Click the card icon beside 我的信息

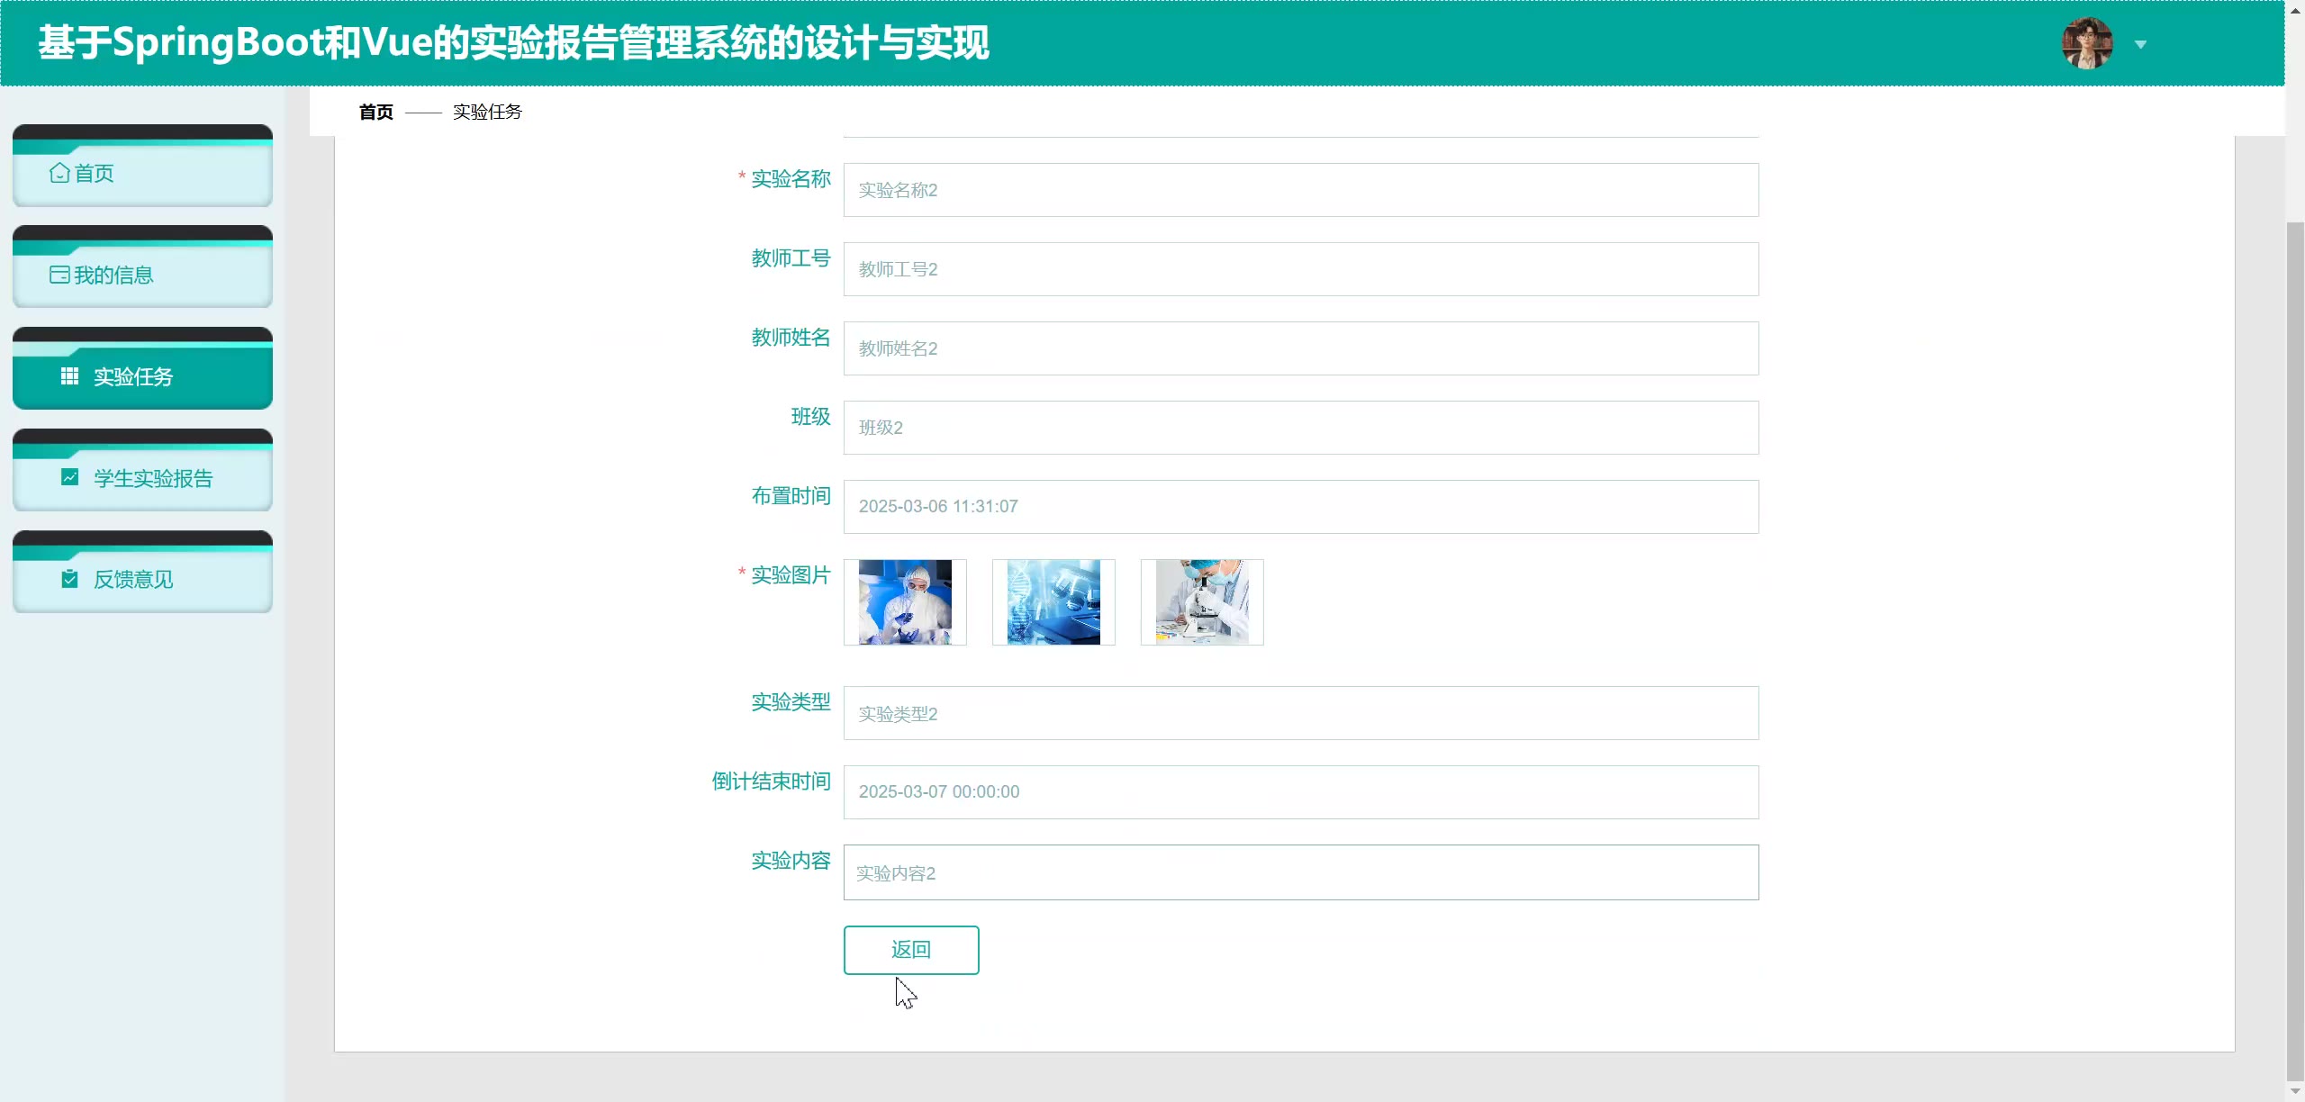pos(59,275)
